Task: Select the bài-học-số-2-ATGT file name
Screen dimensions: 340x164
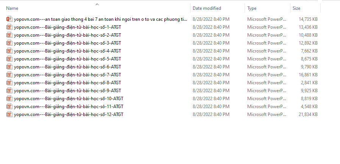Action: pyautogui.click(x=67, y=35)
